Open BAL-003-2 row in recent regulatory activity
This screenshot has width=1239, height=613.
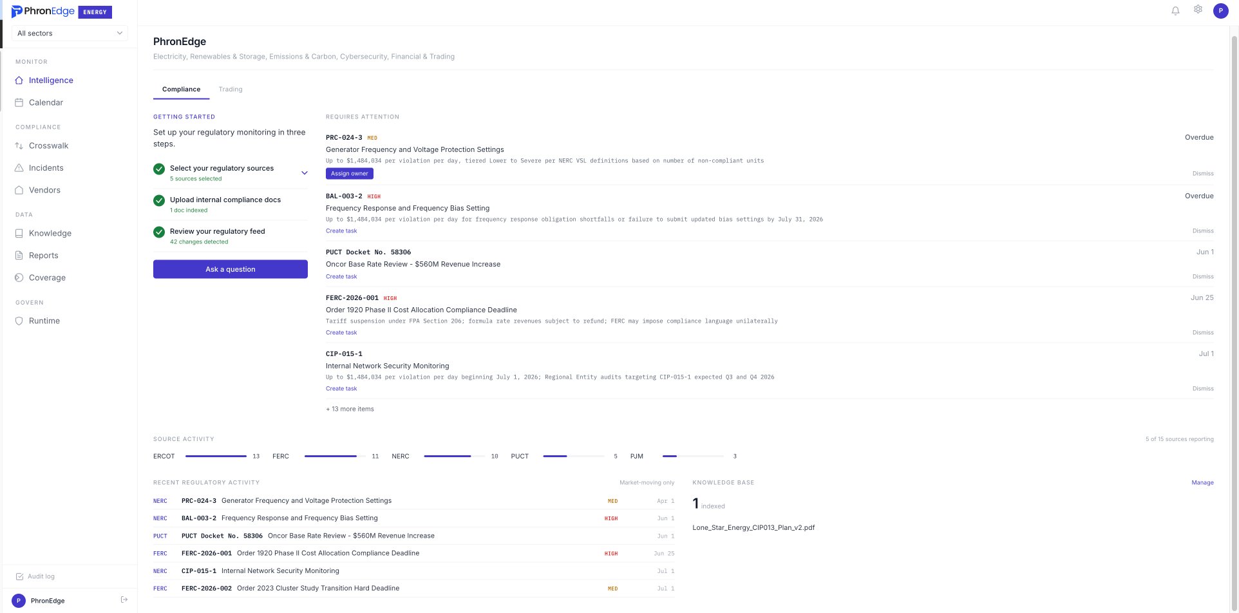click(414, 518)
